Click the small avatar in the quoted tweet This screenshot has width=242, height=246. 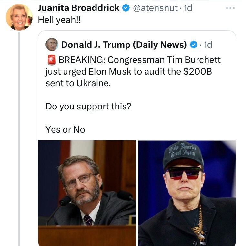[52, 45]
